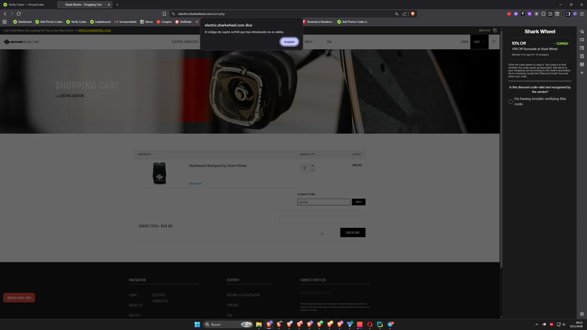Screen dimensions: 587x330
Task: Click the Check Out button
Action: [x=353, y=233]
